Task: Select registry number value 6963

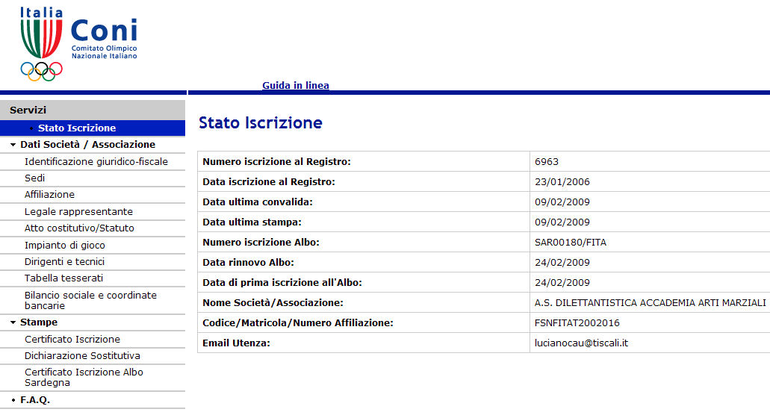Action: 547,161
